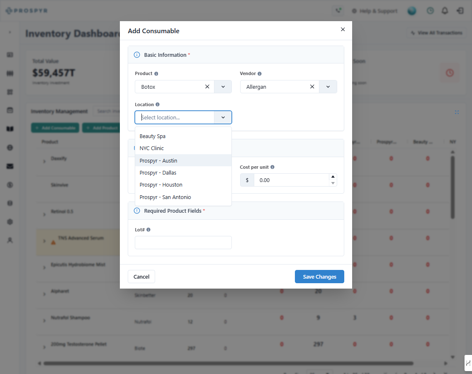472x374 pixels.
Task: Click 200mg Testosterone Pellet product name
Action: point(78,344)
